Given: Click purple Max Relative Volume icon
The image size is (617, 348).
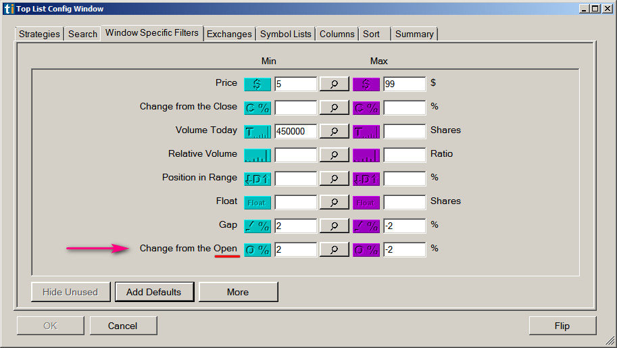Looking at the screenshot, I should click(x=366, y=155).
